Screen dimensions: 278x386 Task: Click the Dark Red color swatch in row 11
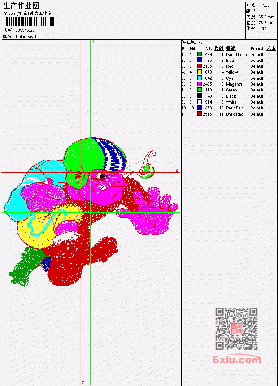(x=200, y=114)
